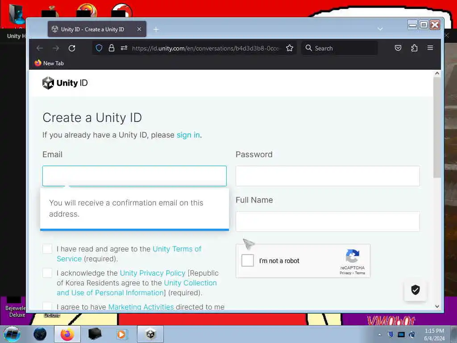The height and width of the screenshot is (343, 457).
Task: Go back to the previous page
Action: [40, 48]
